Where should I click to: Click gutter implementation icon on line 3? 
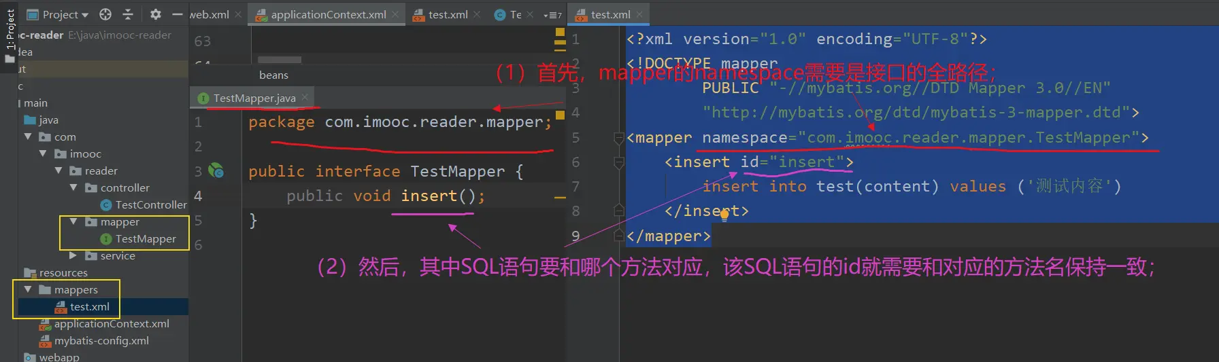(x=216, y=170)
